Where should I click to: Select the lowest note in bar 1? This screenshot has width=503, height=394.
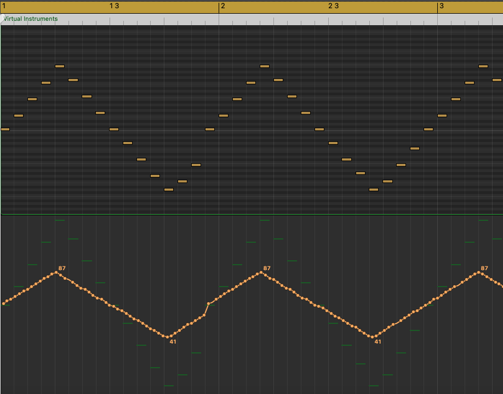point(169,190)
